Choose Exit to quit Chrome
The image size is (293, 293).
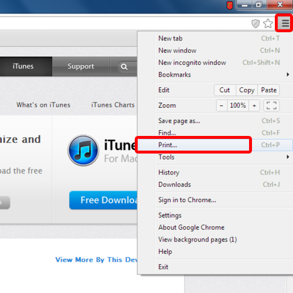(x=224, y=267)
